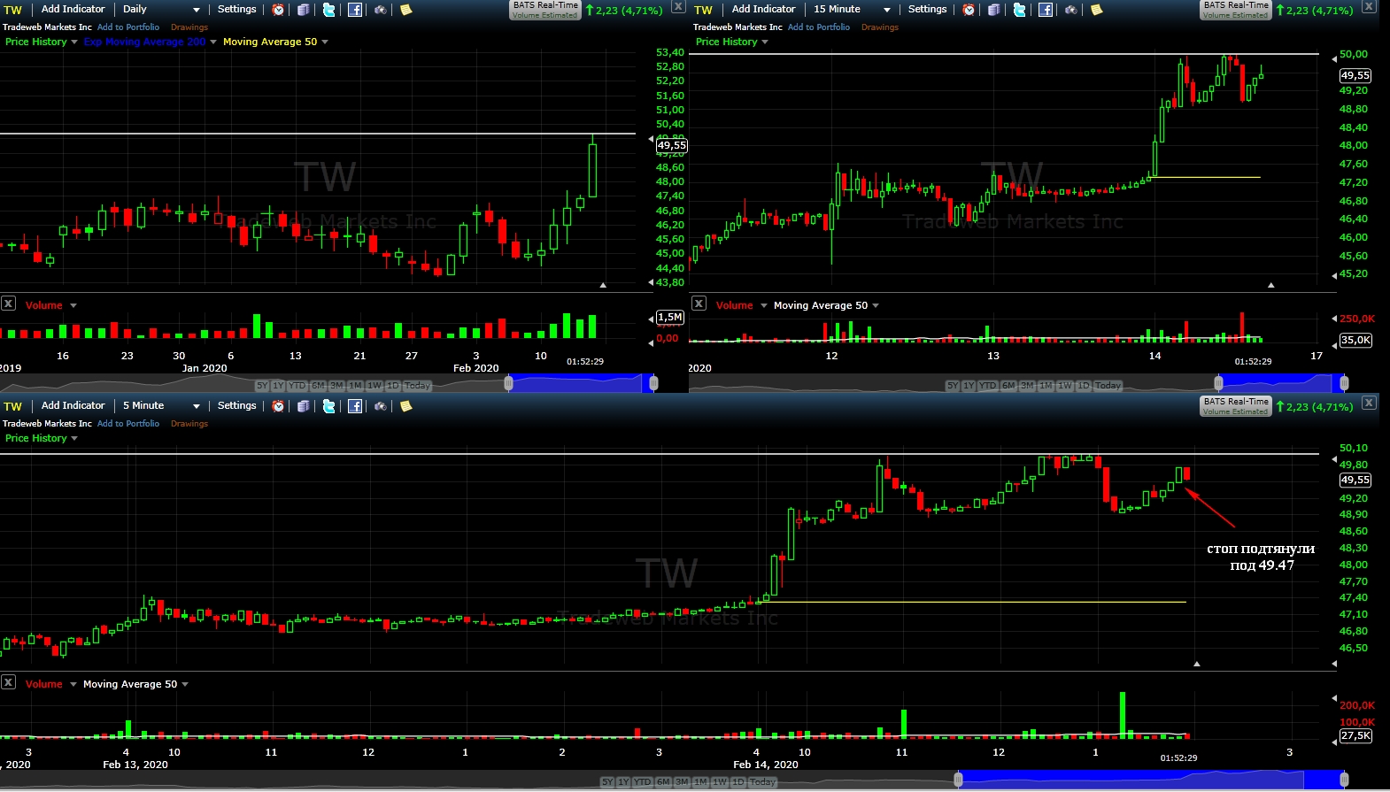The image size is (1390, 792).
Task: Click the database icon in Daily chart toolbar
Action: pyautogui.click(x=303, y=10)
